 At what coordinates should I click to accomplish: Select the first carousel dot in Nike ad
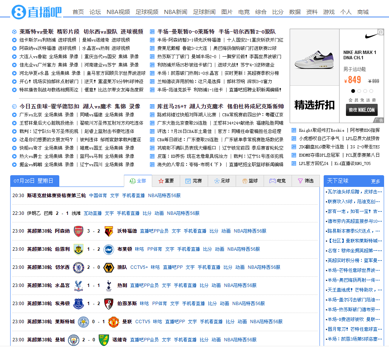[353, 91]
